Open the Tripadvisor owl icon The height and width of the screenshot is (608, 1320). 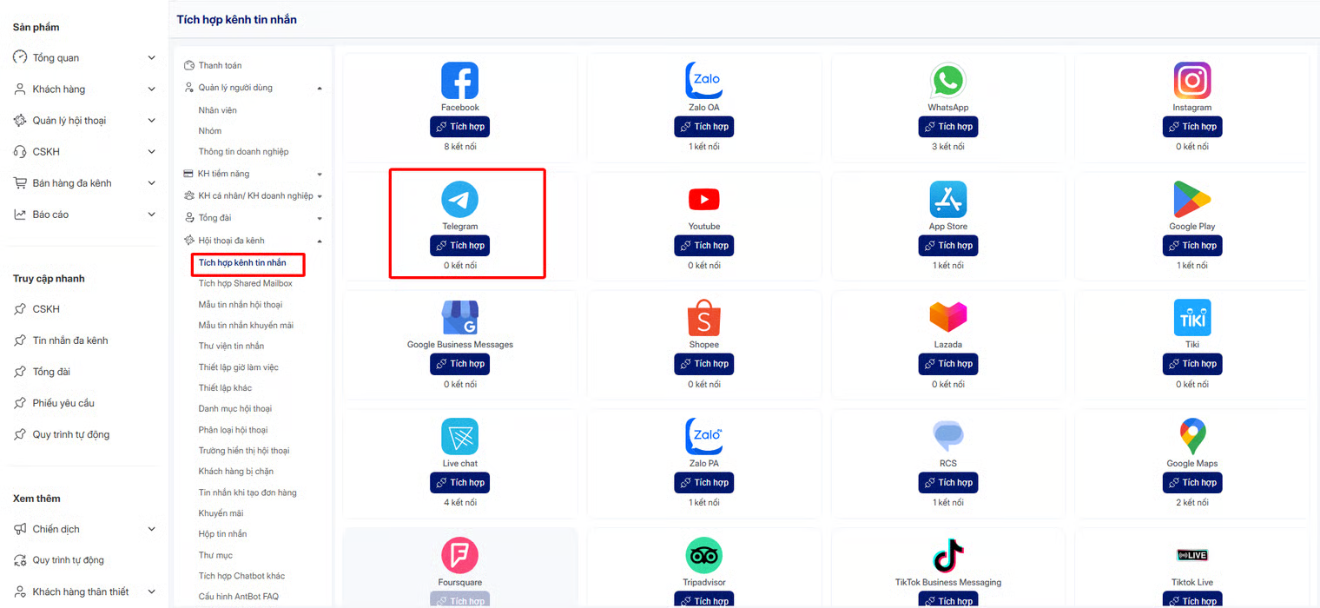point(703,556)
